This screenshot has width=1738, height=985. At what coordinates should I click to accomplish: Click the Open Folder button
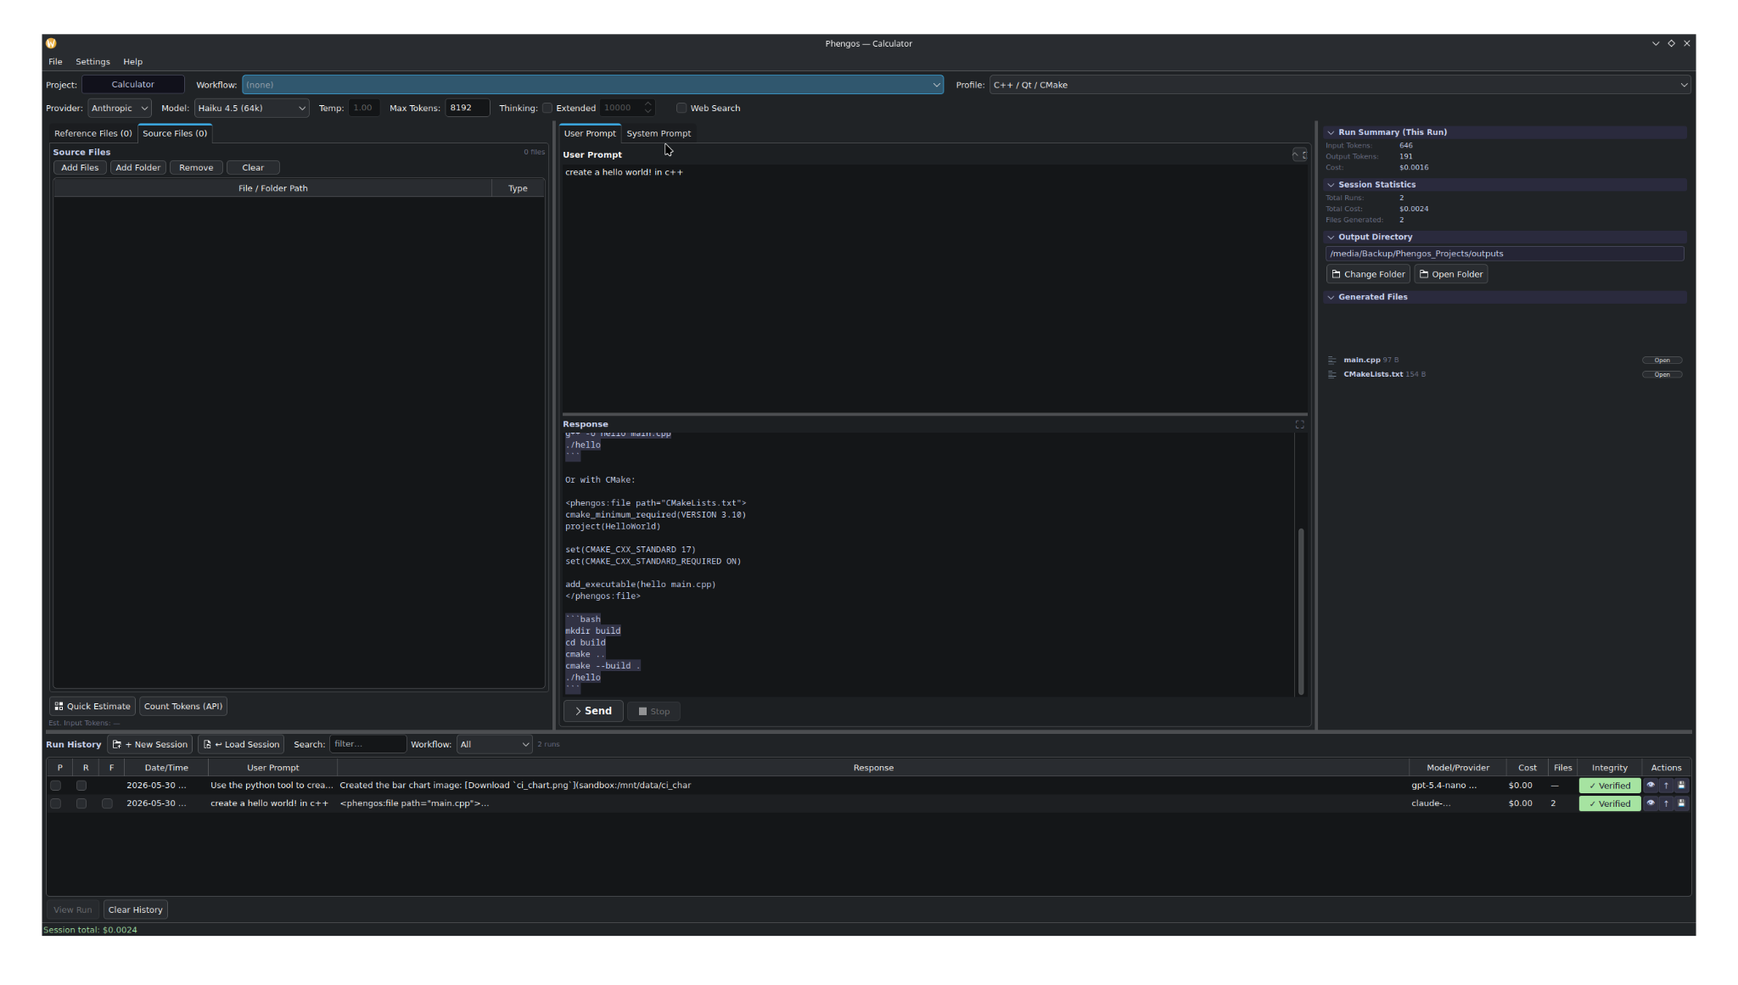[x=1450, y=274]
